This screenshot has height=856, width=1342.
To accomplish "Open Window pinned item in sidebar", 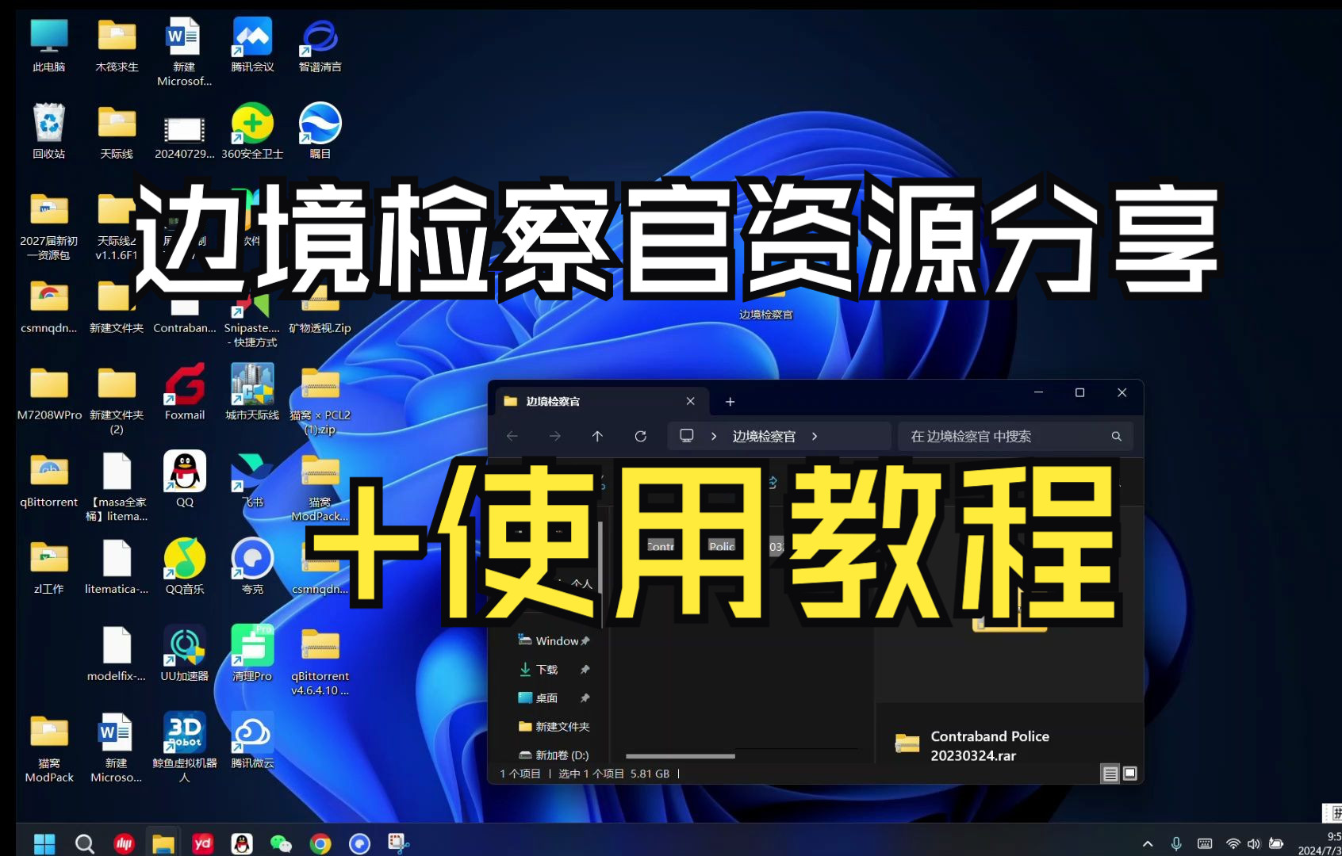I will click(554, 640).
